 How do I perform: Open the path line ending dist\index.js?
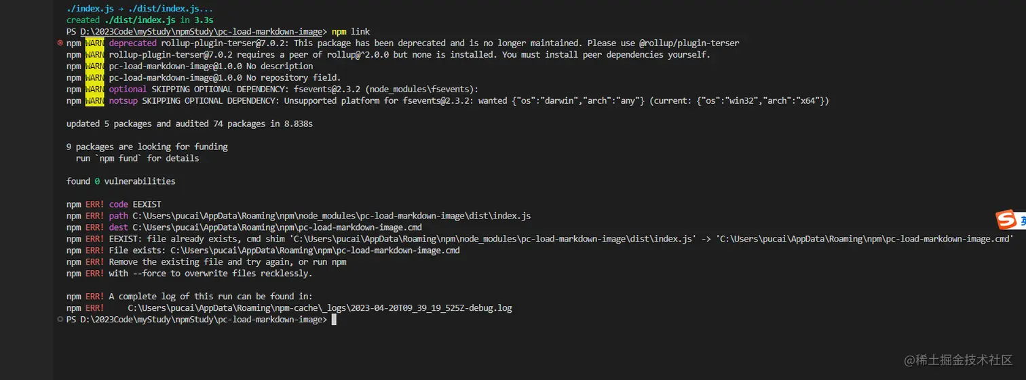[x=331, y=216]
